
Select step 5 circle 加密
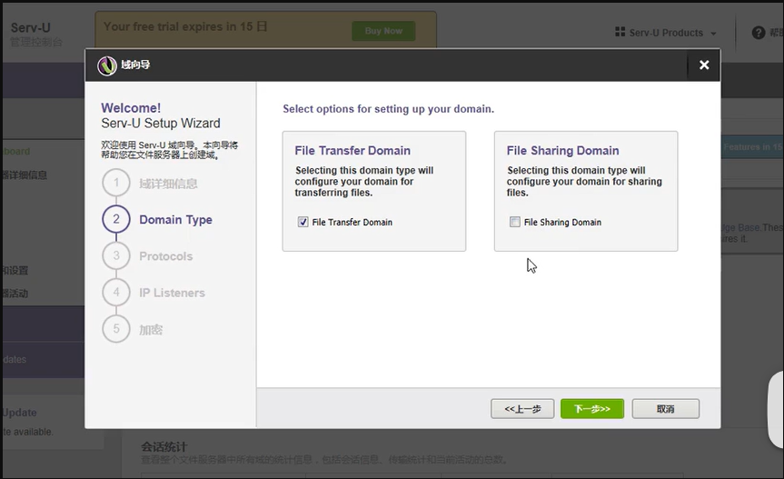[x=116, y=329]
